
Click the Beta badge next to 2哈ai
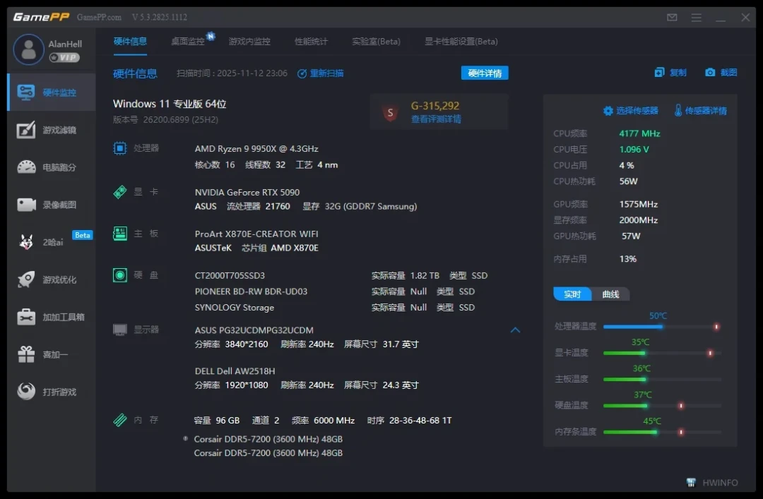coord(82,235)
